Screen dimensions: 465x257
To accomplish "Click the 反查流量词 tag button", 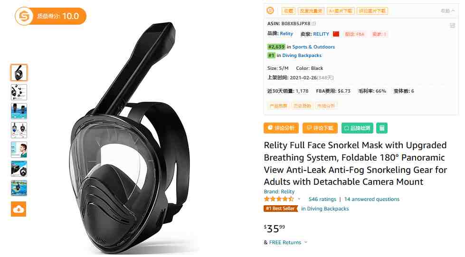I will 311,11.
